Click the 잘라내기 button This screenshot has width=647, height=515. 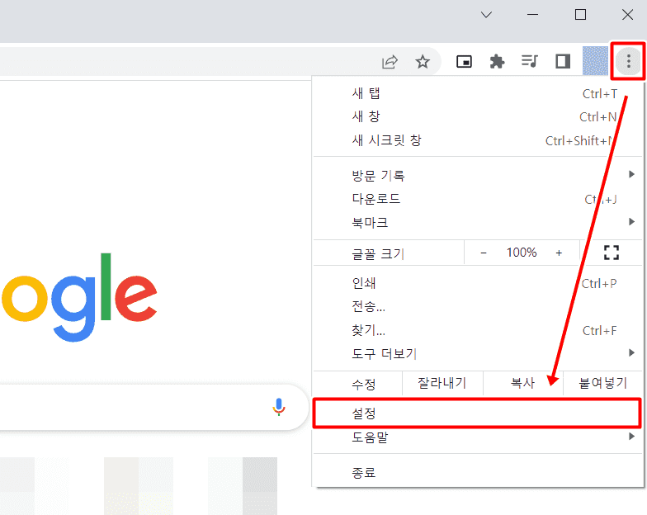442,383
